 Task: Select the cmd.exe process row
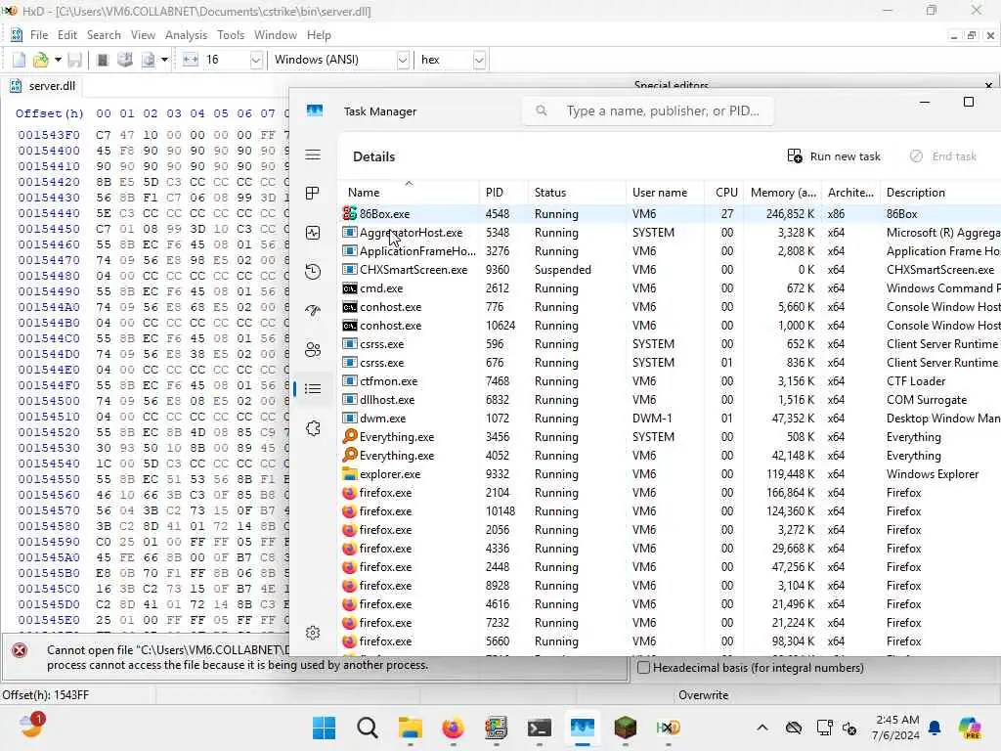tap(669, 288)
